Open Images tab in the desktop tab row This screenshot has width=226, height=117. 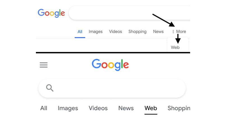click(96, 31)
